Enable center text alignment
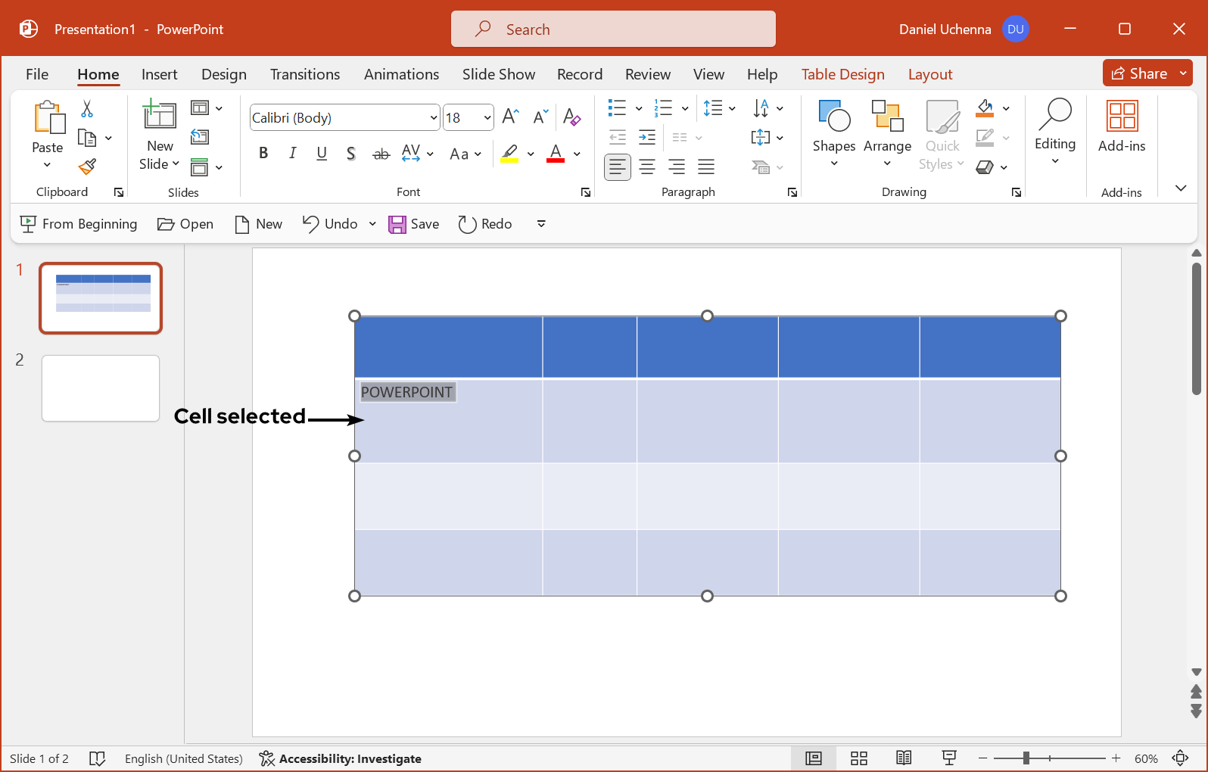 tap(647, 167)
